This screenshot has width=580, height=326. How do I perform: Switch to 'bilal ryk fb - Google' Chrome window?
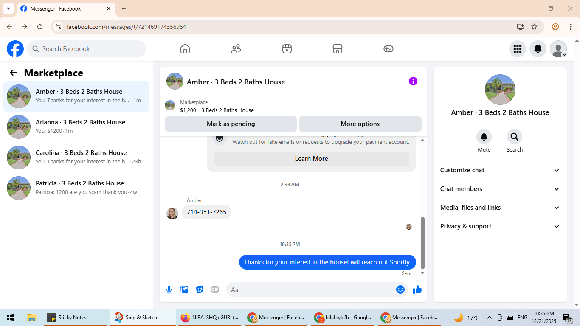point(343,318)
